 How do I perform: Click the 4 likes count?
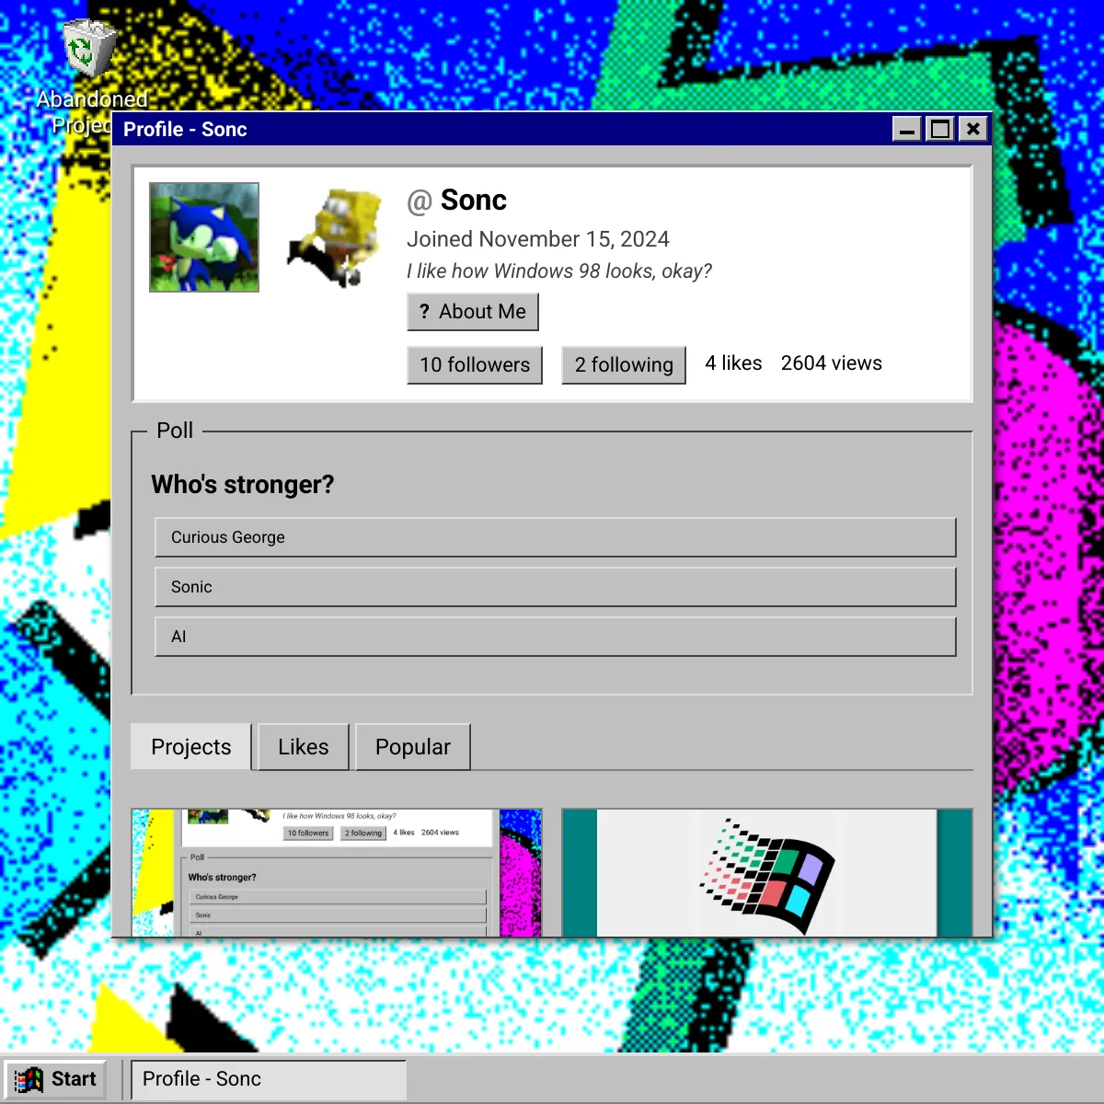pyautogui.click(x=733, y=363)
